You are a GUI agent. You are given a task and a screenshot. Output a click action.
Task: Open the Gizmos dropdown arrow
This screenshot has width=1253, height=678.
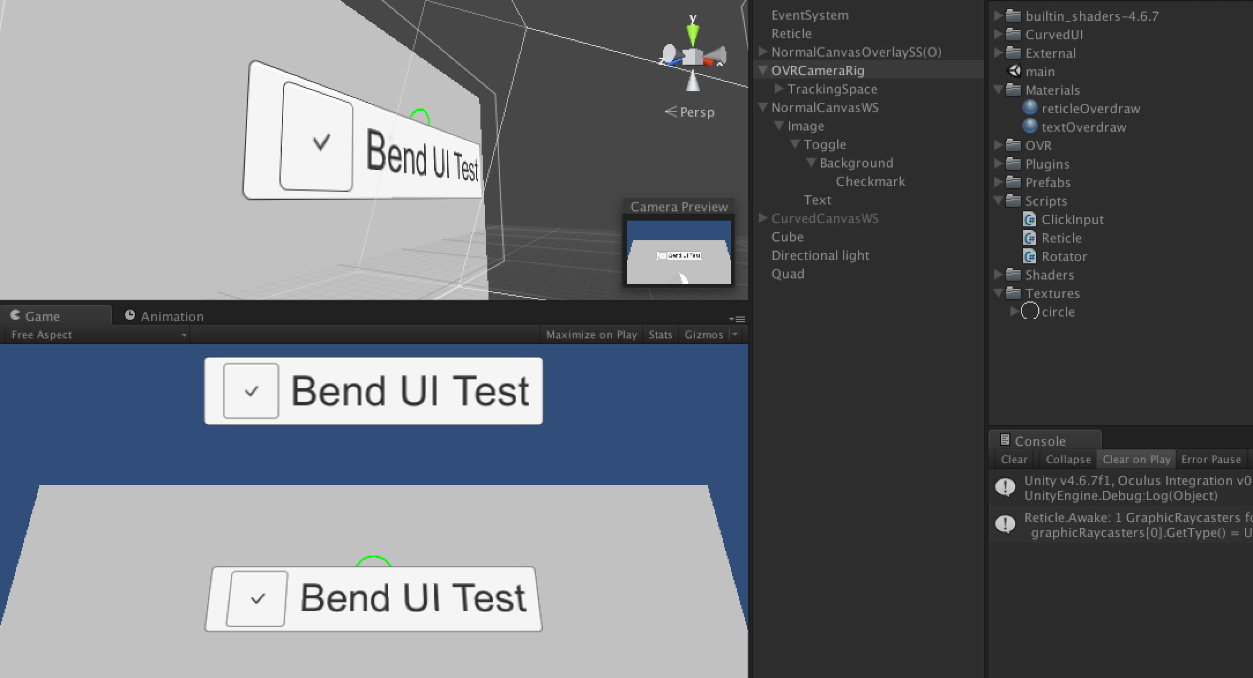735,334
